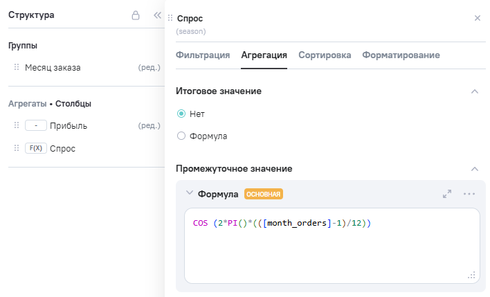Click the lock icon in Структура header

point(136,15)
